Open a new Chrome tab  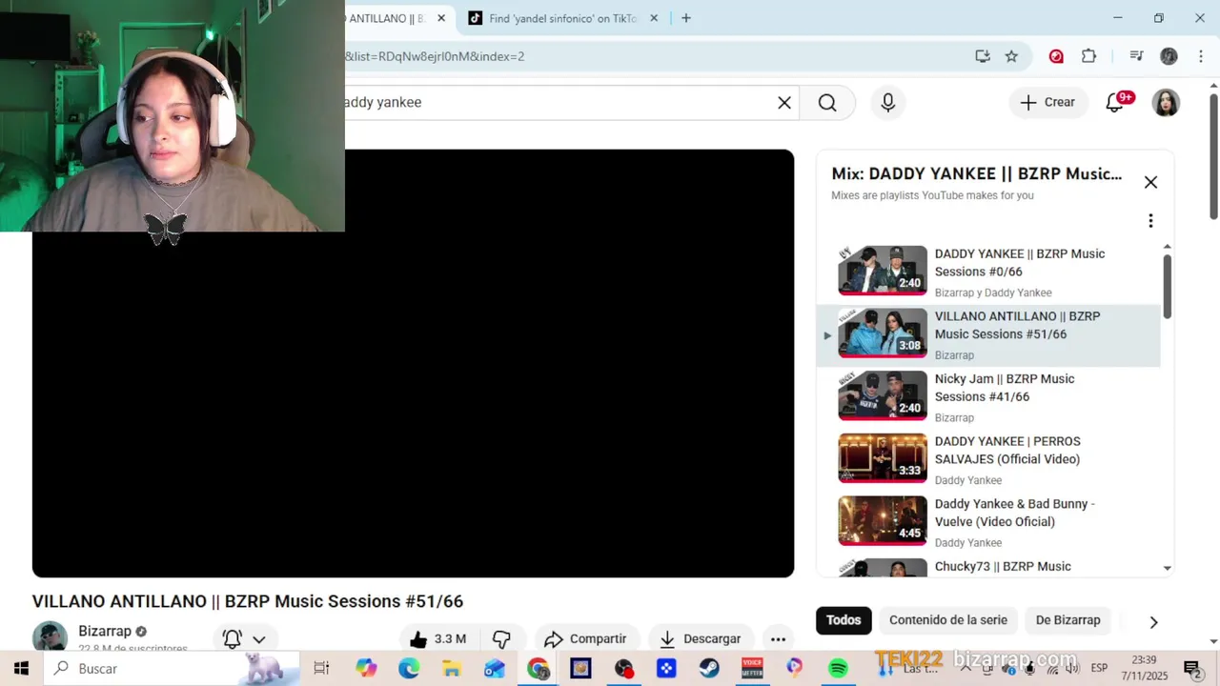[x=686, y=18]
